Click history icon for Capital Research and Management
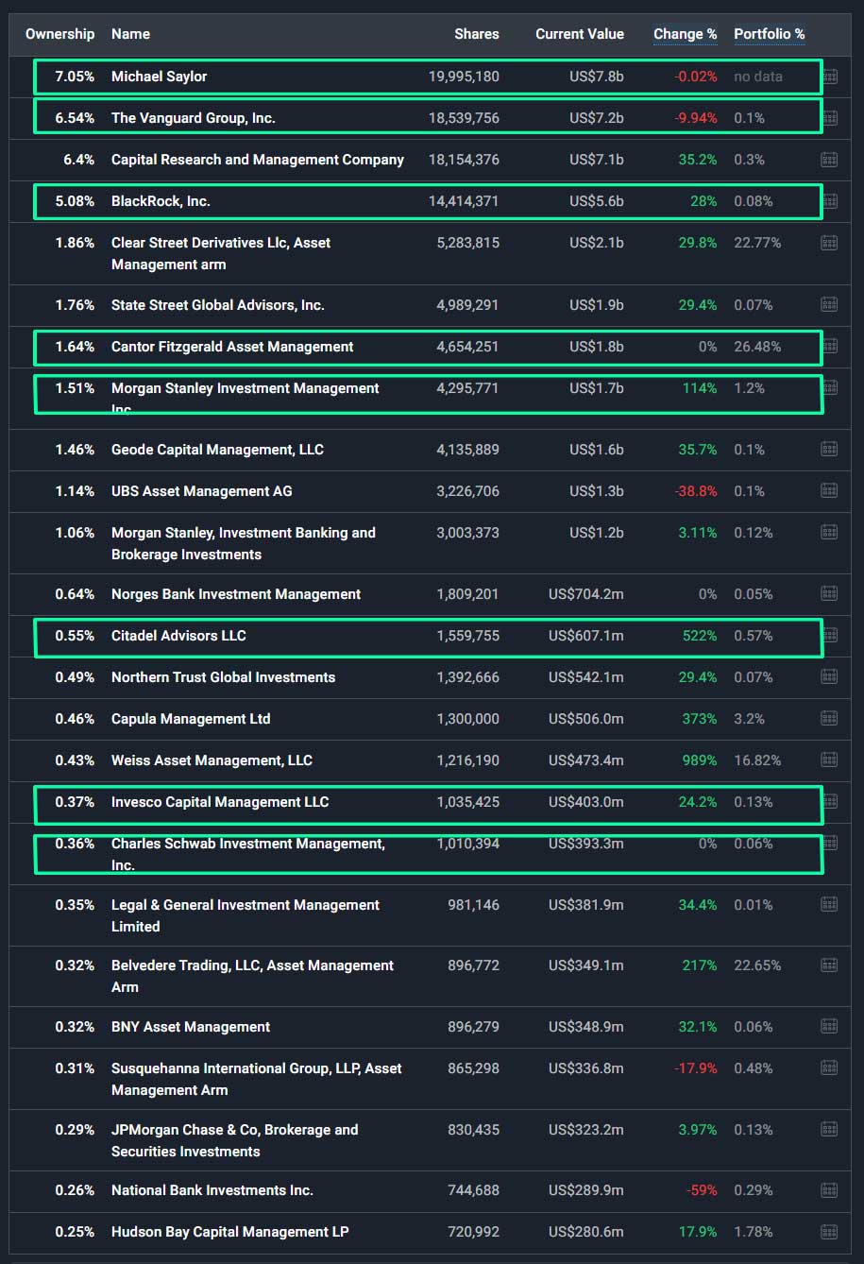The image size is (864, 1264). click(x=829, y=160)
